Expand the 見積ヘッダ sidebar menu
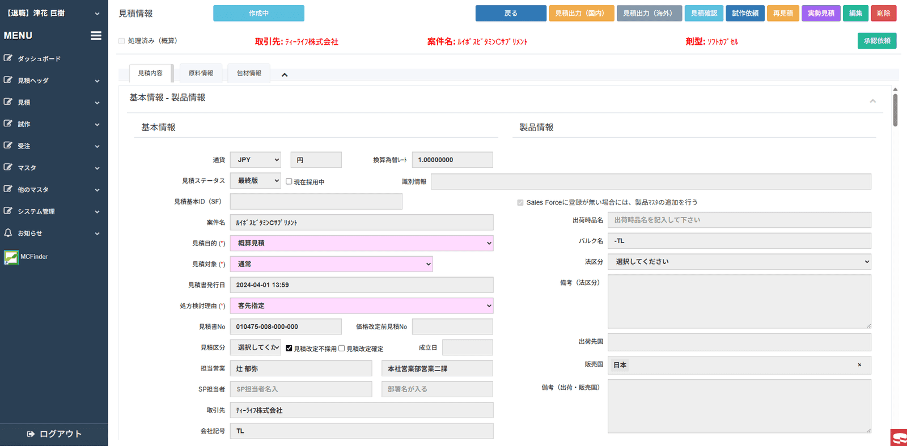The width and height of the screenshot is (907, 446). [x=54, y=80]
